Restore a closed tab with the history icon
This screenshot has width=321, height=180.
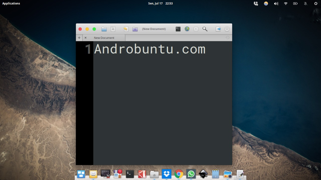[227, 38]
